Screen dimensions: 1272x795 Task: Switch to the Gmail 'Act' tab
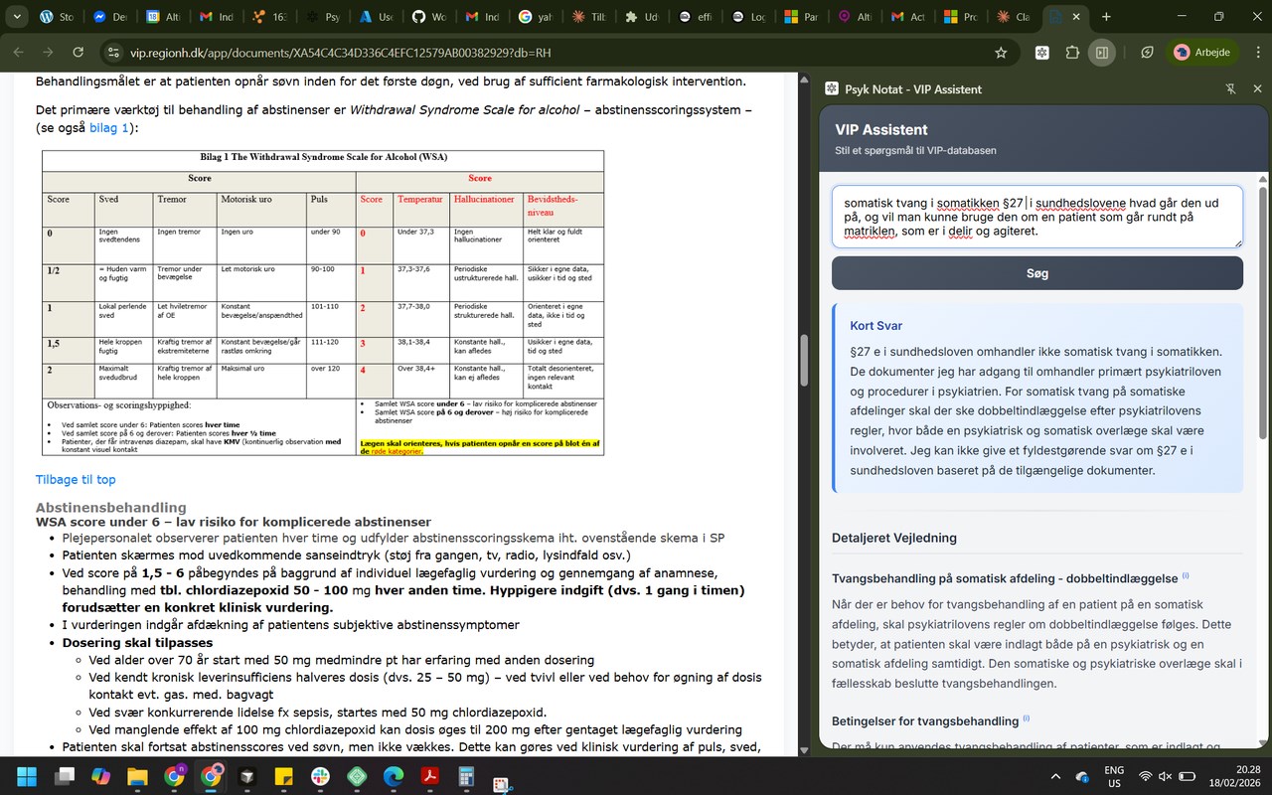coord(907,17)
